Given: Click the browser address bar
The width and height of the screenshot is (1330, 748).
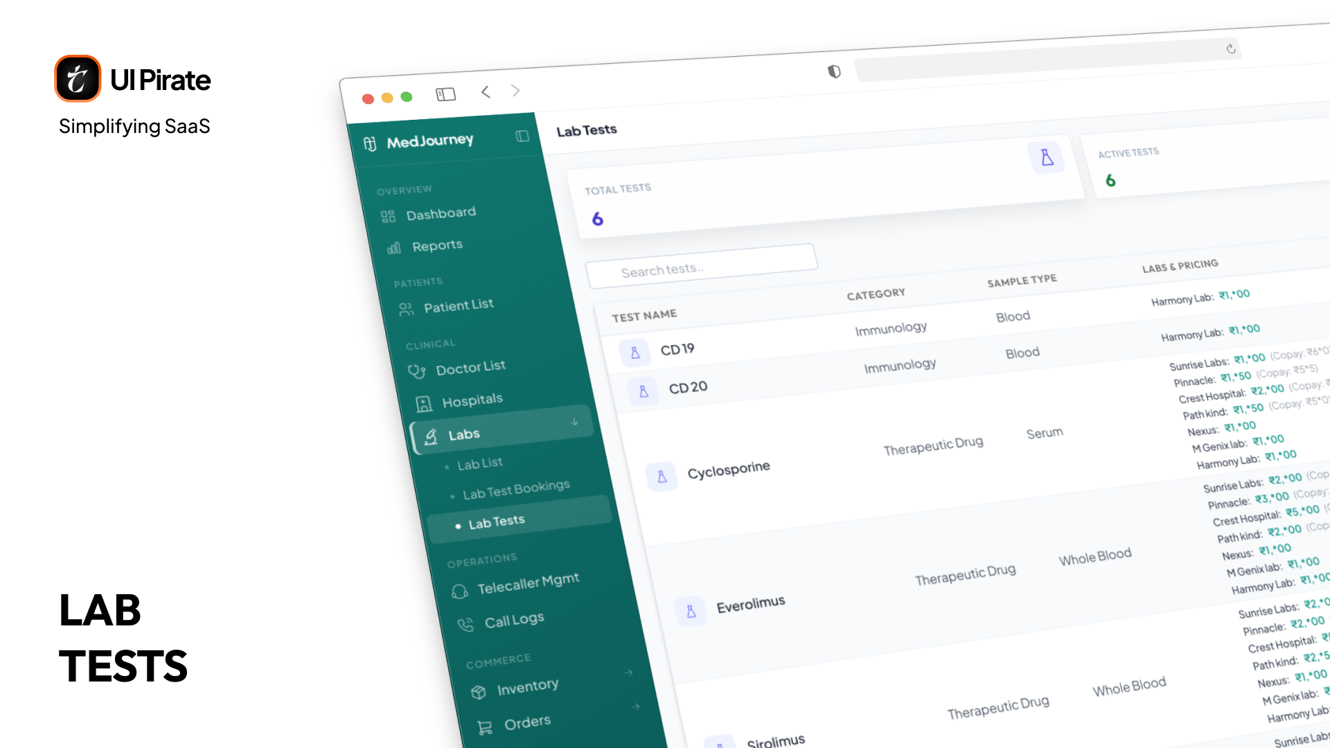Looking at the screenshot, I should click(1047, 60).
